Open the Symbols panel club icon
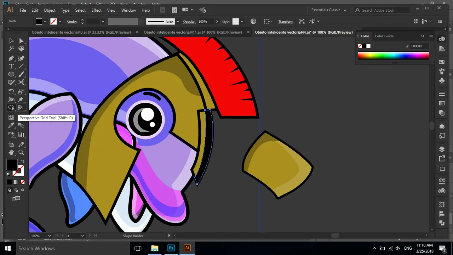Screen dimensions: 453x255 [442, 80]
